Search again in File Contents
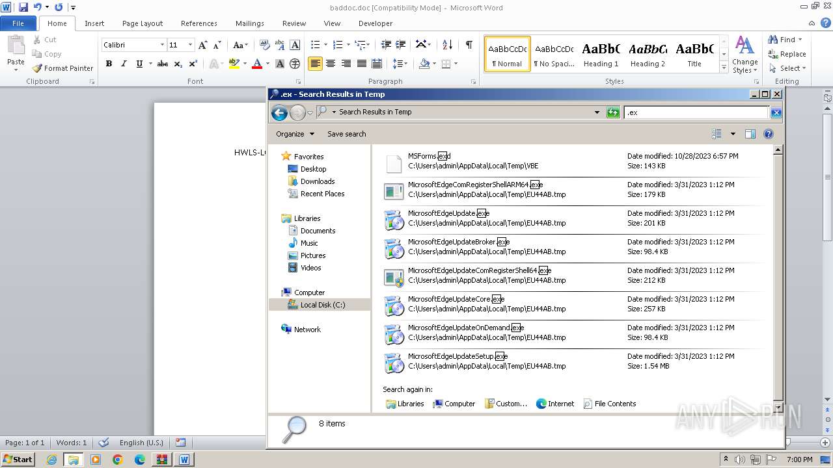833x468 pixels. click(610, 404)
